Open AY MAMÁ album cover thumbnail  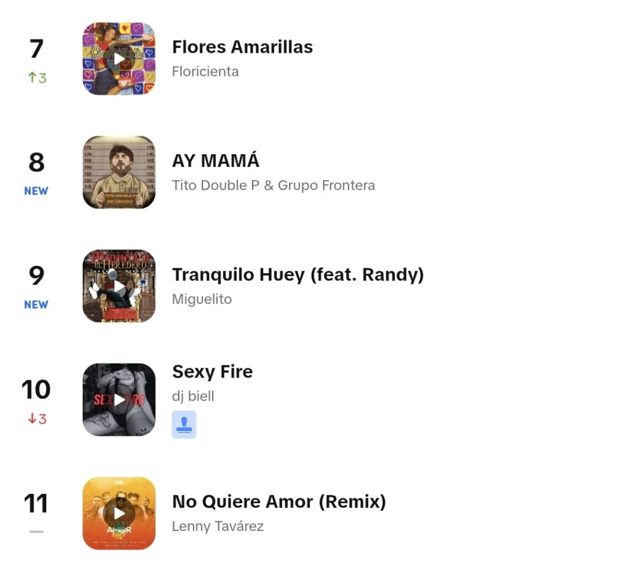point(119,172)
